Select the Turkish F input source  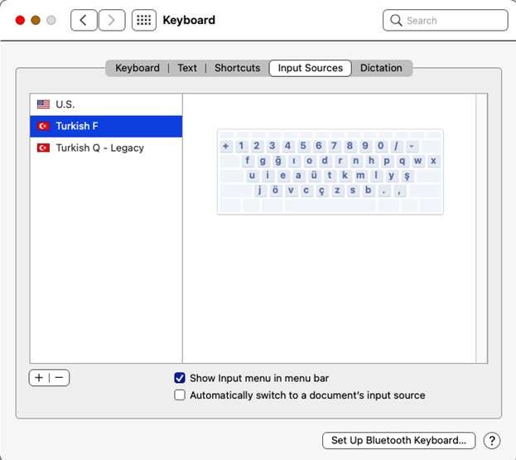pos(106,126)
